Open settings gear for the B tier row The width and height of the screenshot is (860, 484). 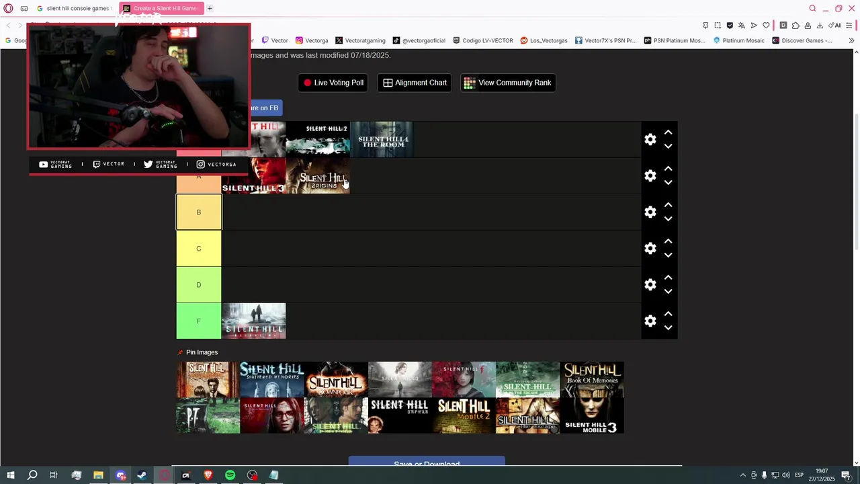650,212
